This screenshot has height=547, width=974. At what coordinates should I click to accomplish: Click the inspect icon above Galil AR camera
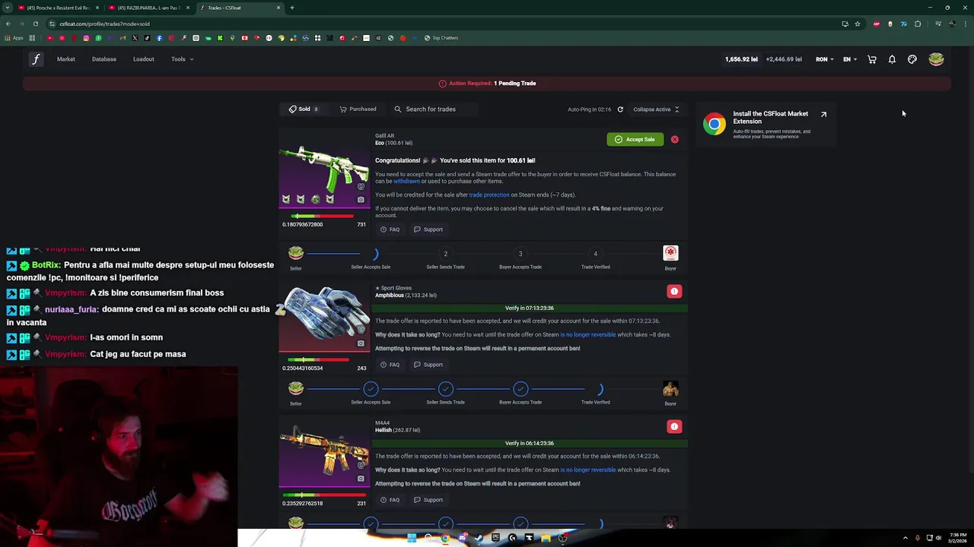[361, 186]
